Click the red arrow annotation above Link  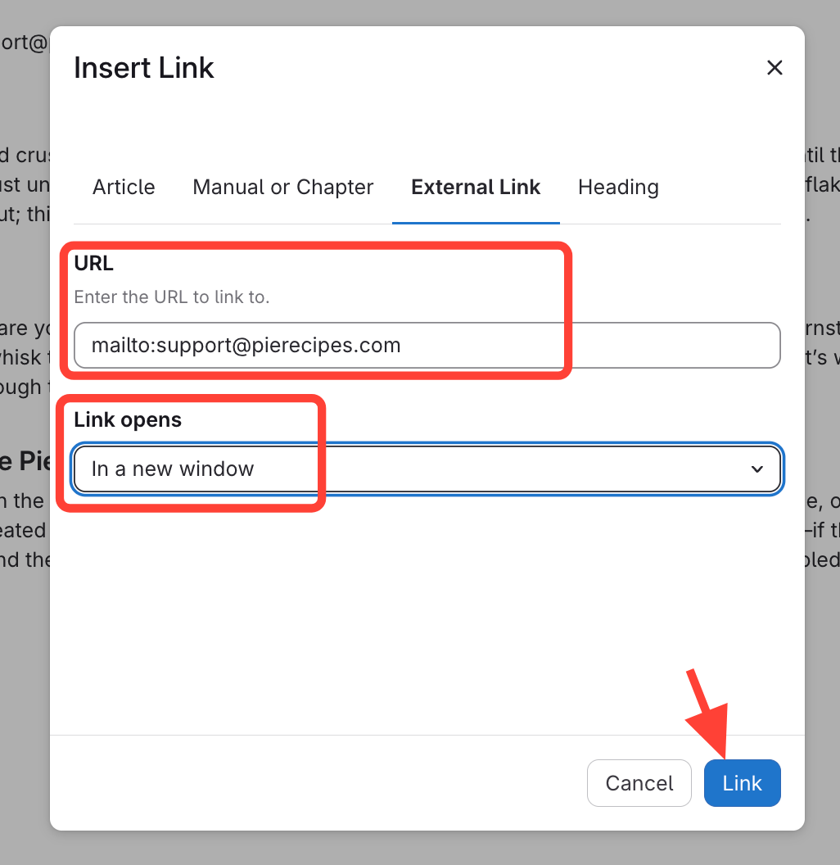tap(707, 713)
